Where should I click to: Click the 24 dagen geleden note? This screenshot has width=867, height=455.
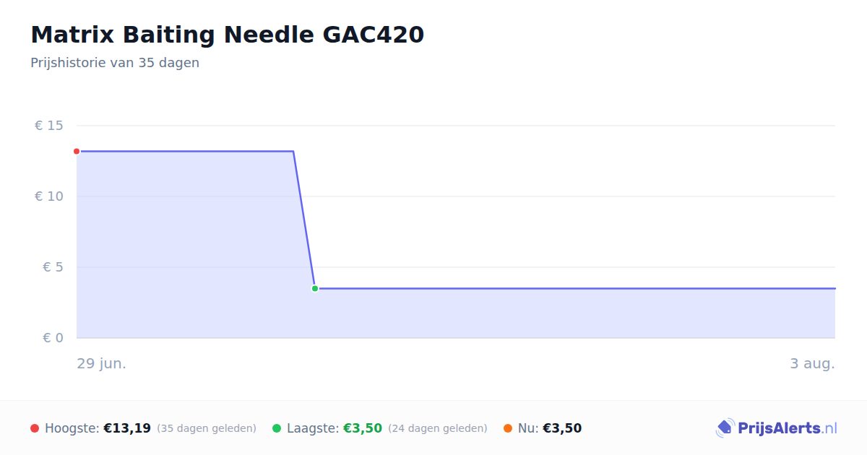438,429
